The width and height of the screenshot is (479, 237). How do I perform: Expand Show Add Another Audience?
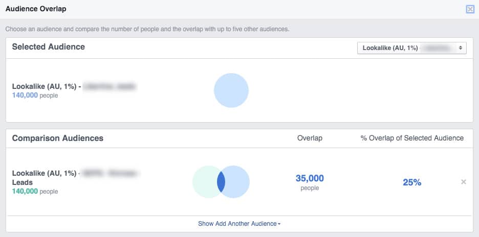click(239, 224)
